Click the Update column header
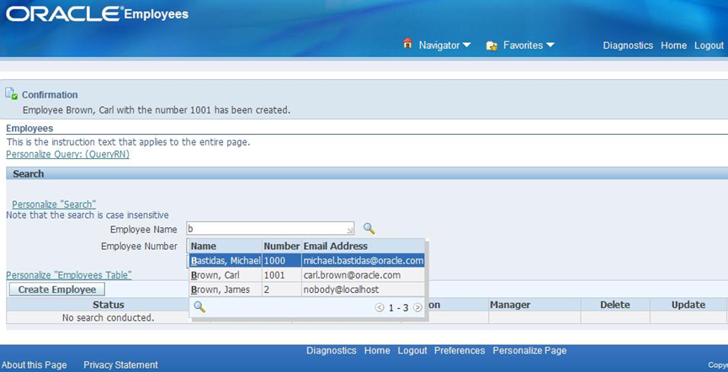Viewport: 728px width, 372px height. (688, 305)
